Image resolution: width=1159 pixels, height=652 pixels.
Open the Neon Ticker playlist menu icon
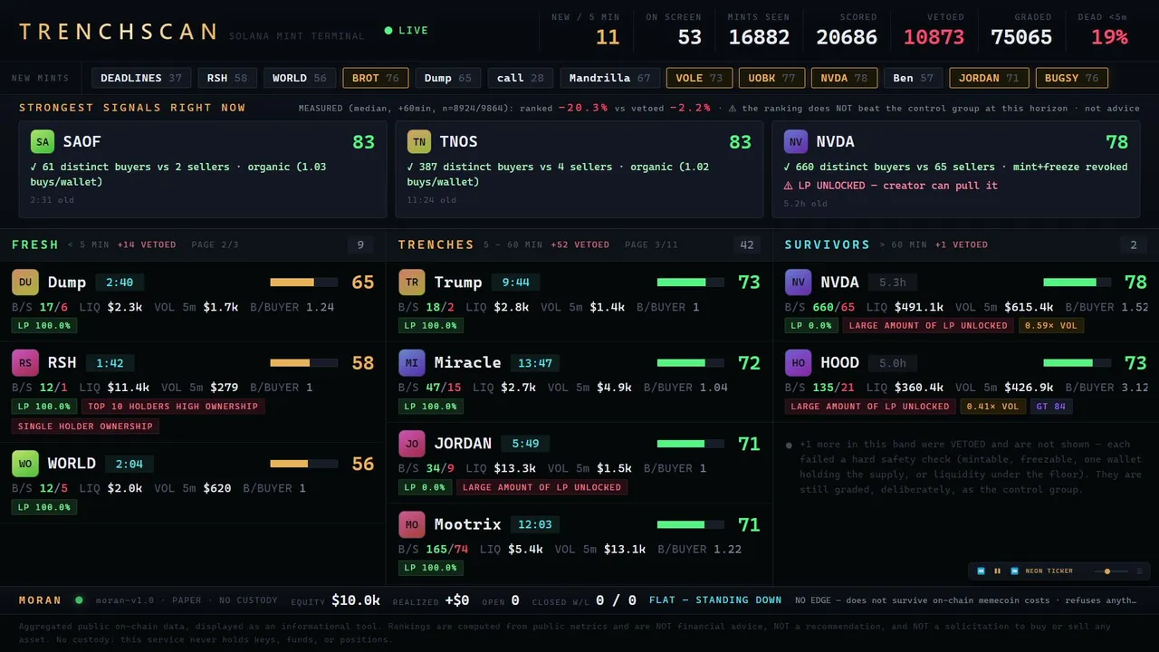[x=1139, y=571]
